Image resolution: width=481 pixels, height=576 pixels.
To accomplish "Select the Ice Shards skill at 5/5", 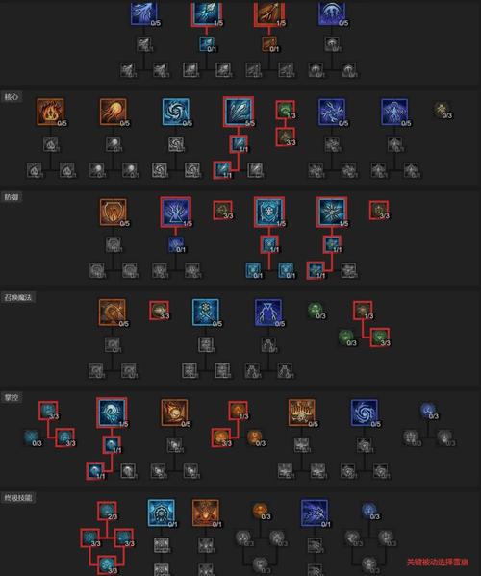I will pyautogui.click(x=239, y=112).
